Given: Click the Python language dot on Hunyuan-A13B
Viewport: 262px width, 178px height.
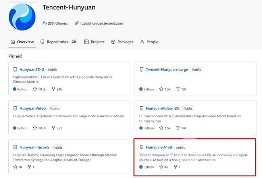Looking at the screenshot, I should coord(141,167).
